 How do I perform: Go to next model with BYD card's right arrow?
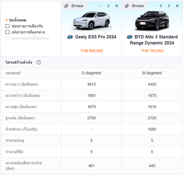(x=169, y=6)
